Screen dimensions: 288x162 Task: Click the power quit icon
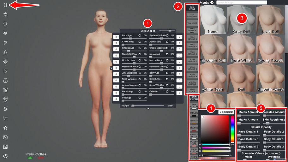click(5, 156)
